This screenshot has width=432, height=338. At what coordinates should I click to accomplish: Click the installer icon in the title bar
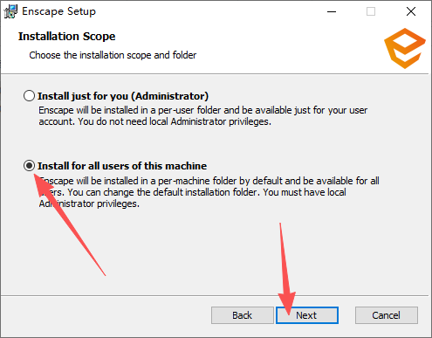[x=10, y=11]
